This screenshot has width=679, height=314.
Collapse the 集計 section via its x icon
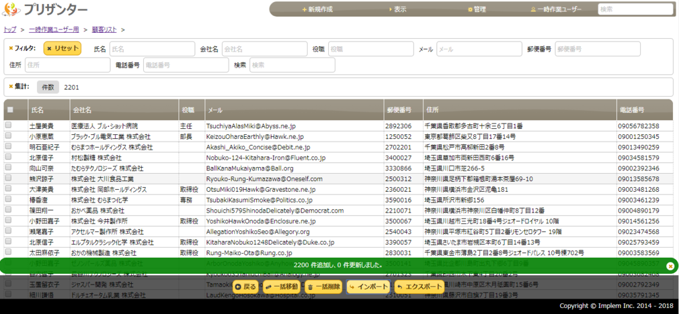[11, 87]
